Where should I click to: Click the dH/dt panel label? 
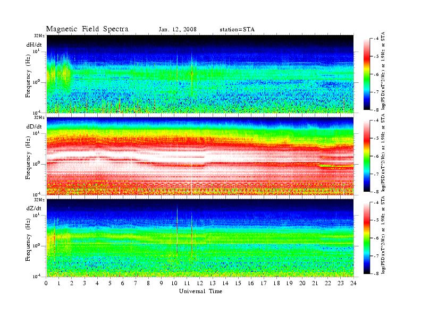point(34,45)
